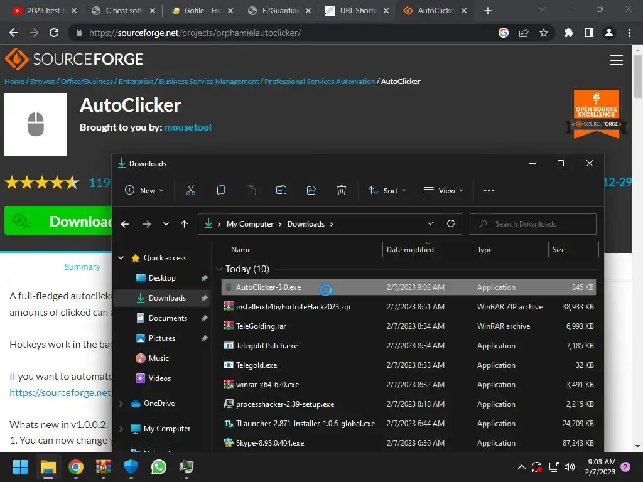Image resolution: width=643 pixels, height=482 pixels.
Task: Click the Chrome page vertical scrollbar
Action: tap(637, 78)
